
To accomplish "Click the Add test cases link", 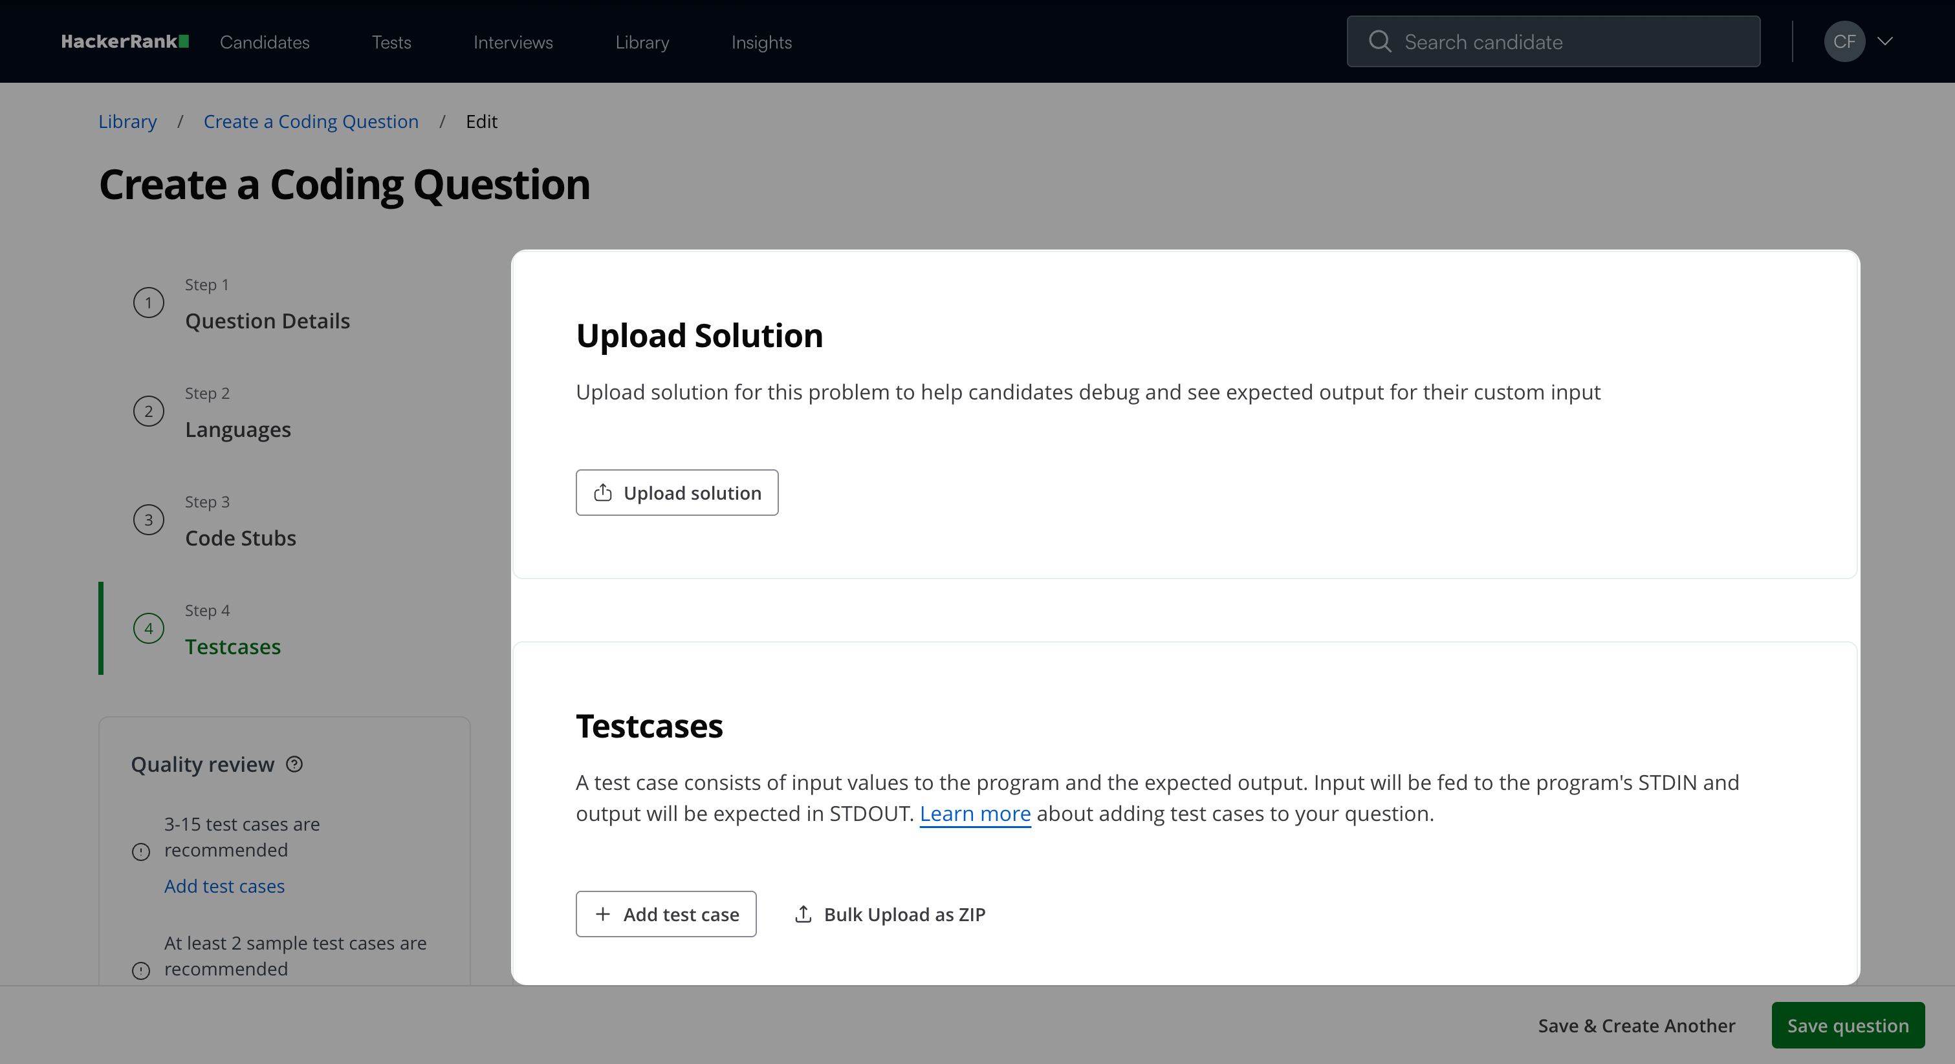I will [x=224, y=886].
